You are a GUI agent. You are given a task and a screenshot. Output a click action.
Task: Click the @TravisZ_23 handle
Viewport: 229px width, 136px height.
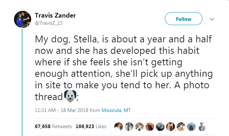48,23
